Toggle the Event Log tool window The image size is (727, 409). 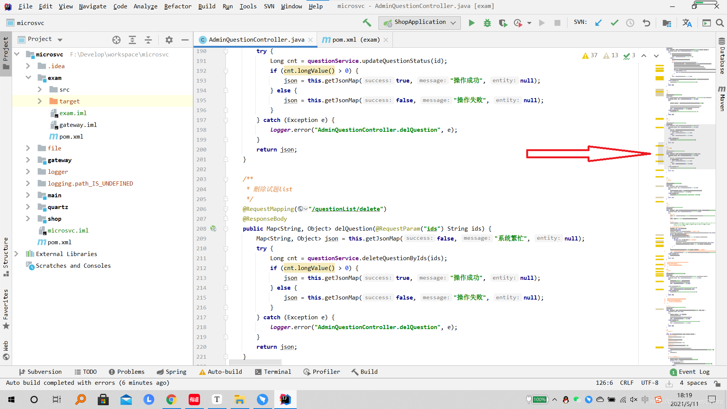click(690, 372)
